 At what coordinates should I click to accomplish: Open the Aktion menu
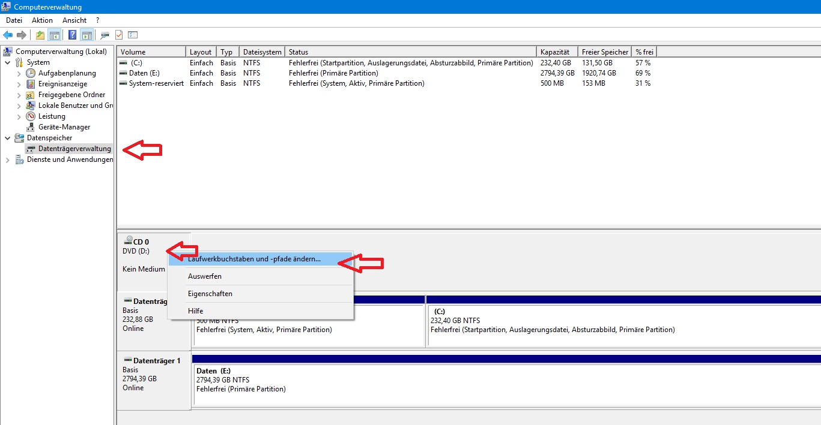tap(42, 20)
